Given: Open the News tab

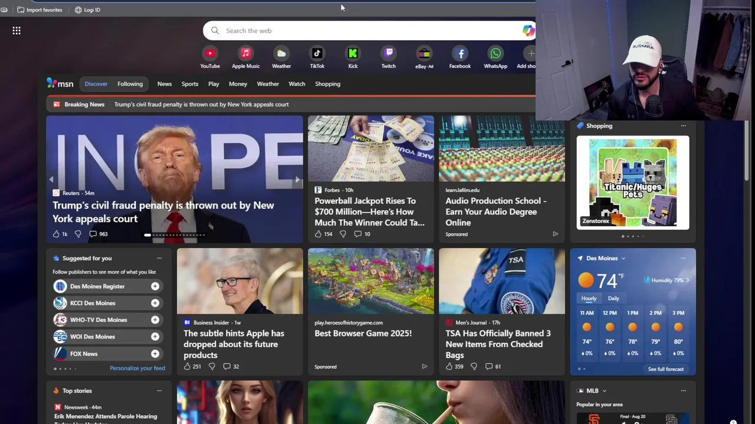Looking at the screenshot, I should point(165,84).
